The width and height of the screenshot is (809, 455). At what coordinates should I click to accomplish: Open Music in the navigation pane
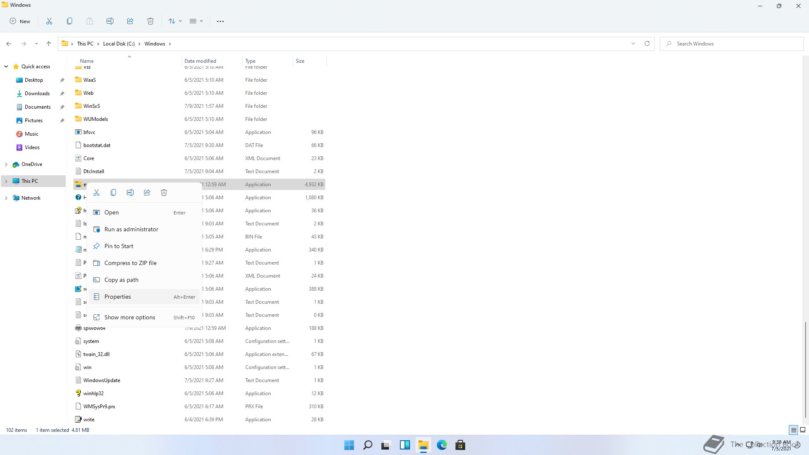click(32, 134)
